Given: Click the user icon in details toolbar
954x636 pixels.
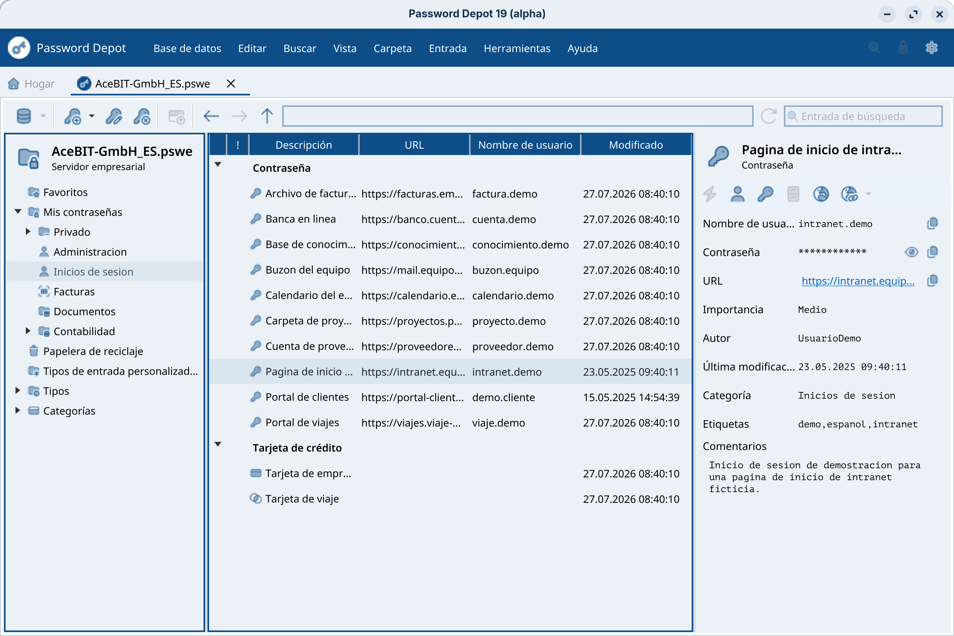Looking at the screenshot, I should 737,194.
